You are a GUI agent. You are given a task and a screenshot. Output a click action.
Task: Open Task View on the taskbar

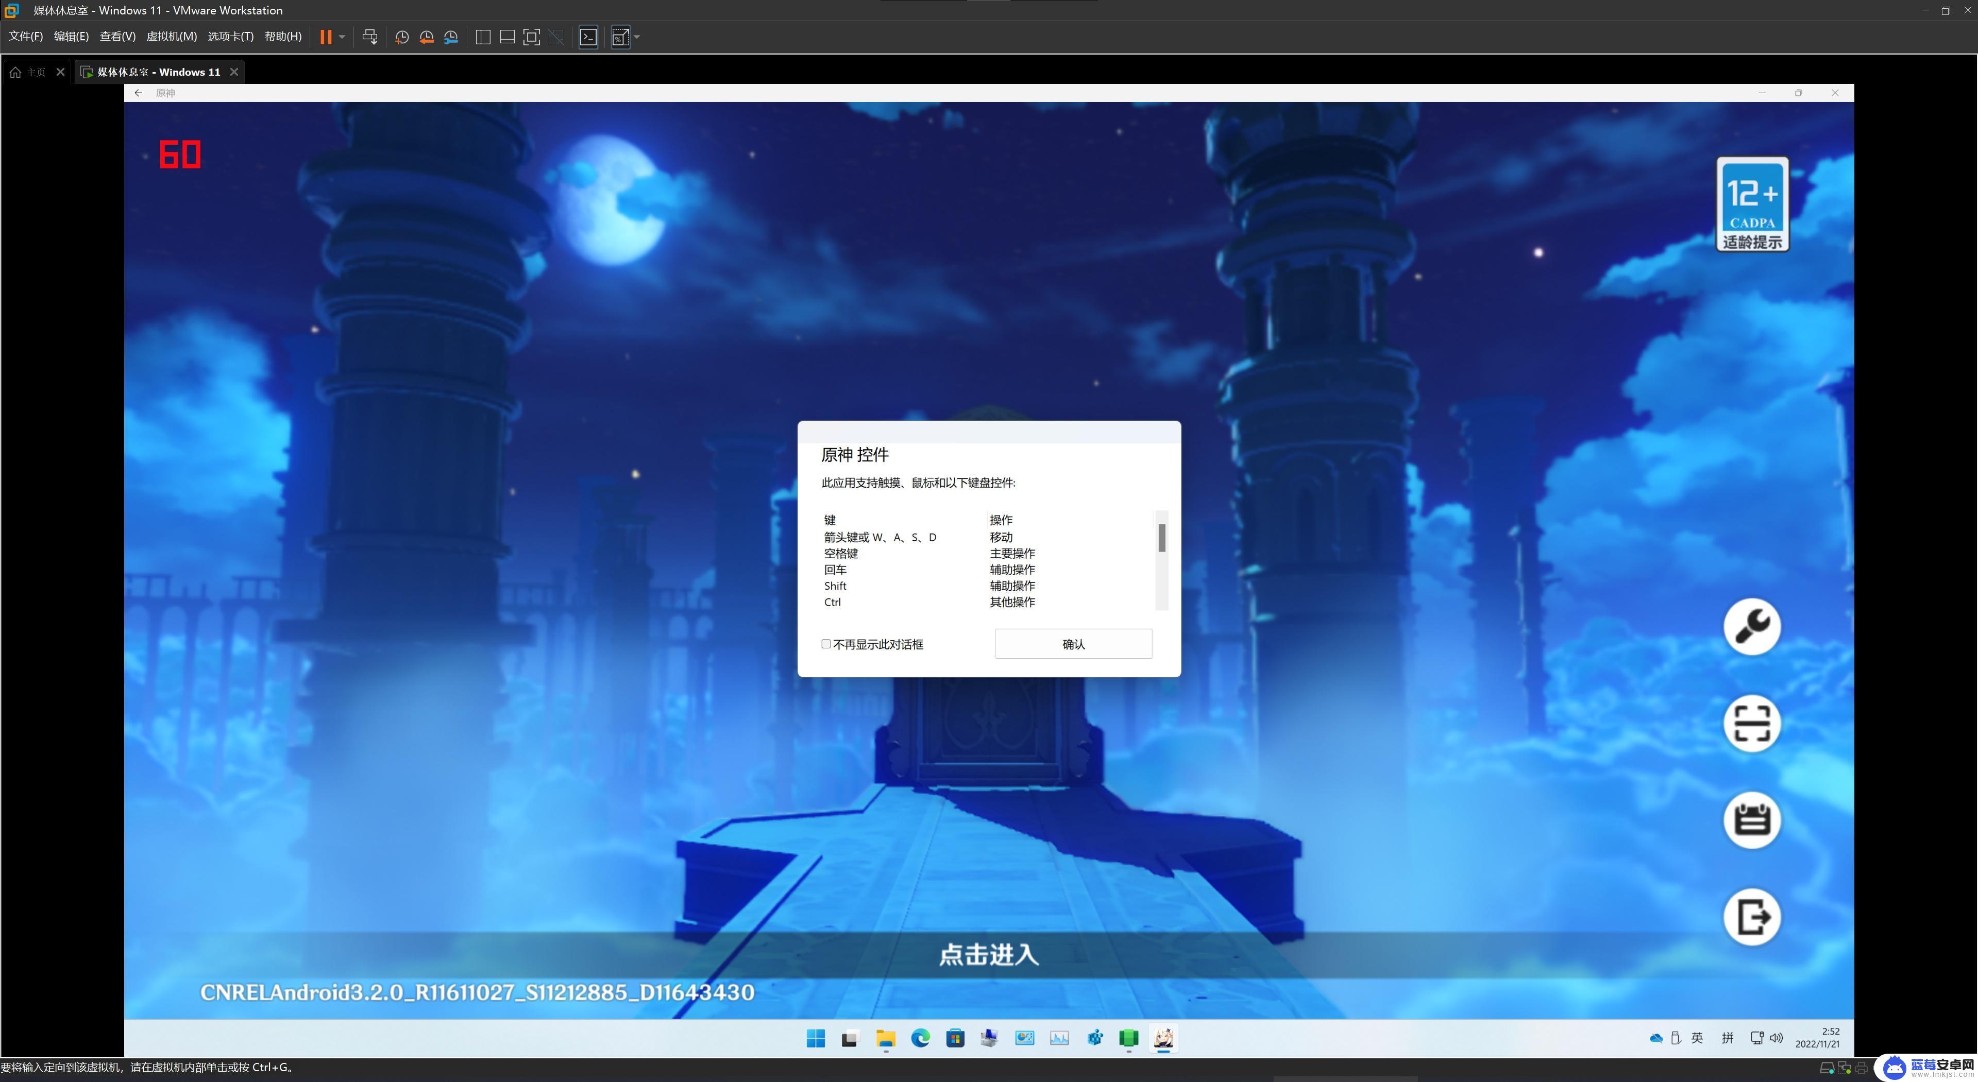(849, 1038)
